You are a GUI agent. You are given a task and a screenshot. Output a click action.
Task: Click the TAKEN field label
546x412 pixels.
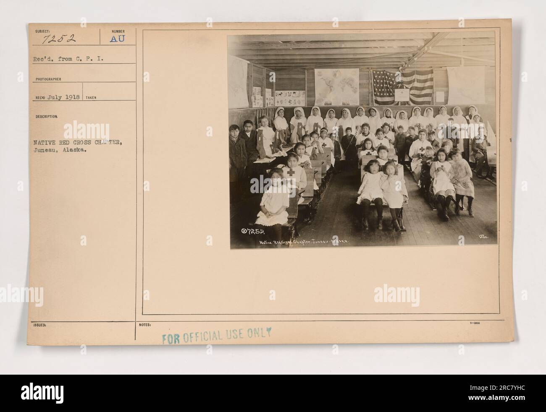click(x=91, y=97)
